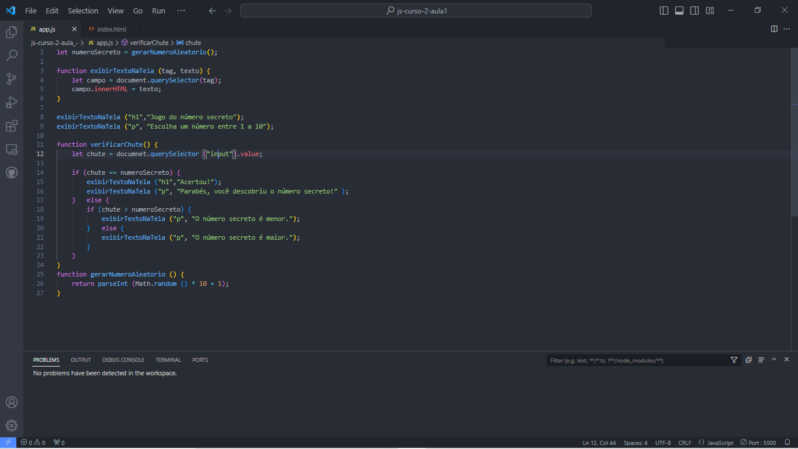
Task: Open the chute breadcrumb symbol
Action: point(189,43)
